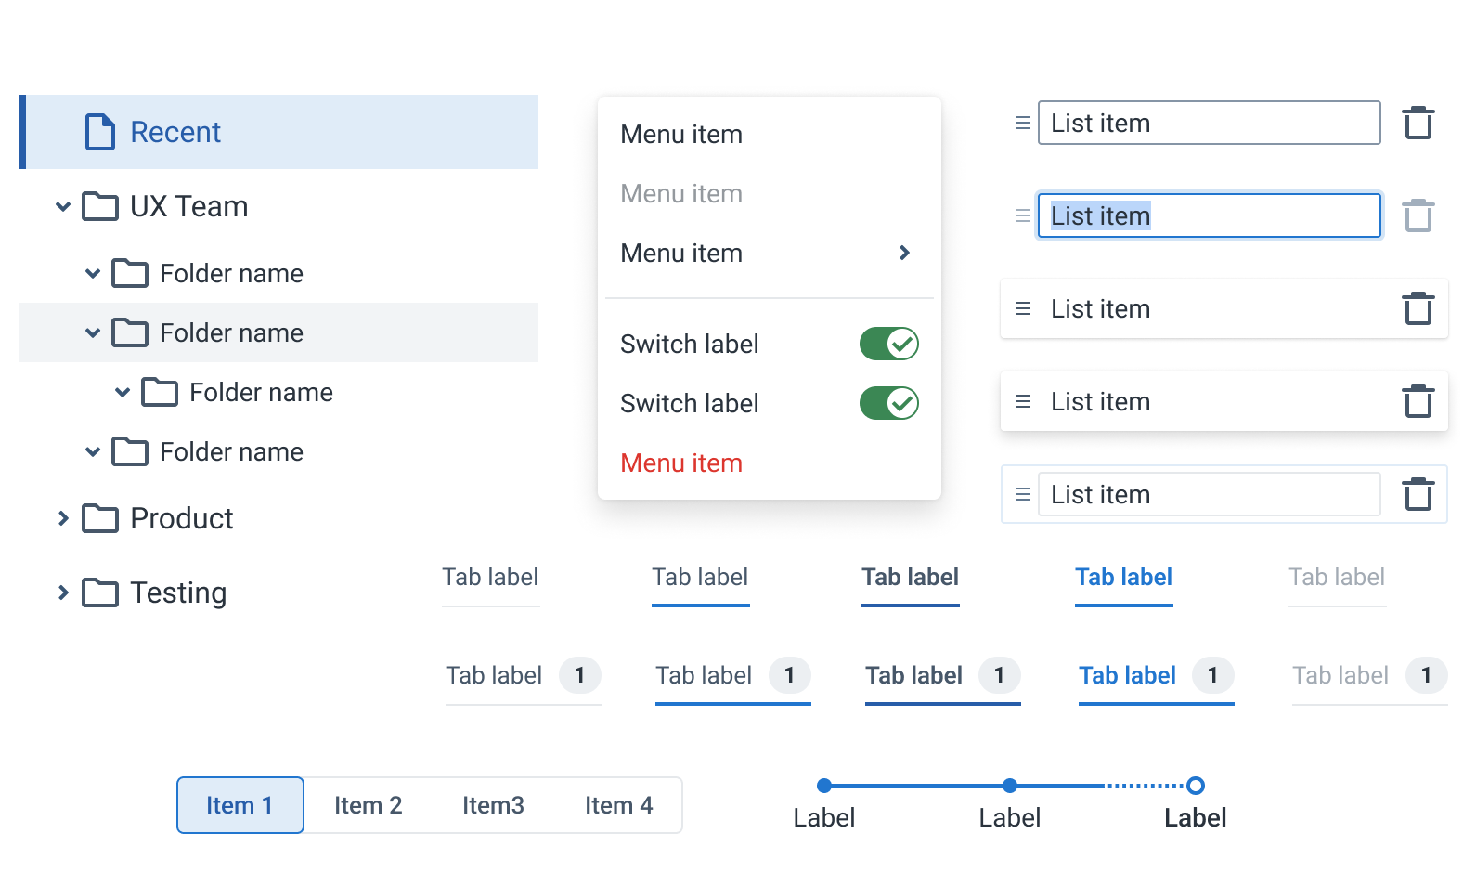
Task: Toggle the second Switch label switch
Action: [x=888, y=403]
